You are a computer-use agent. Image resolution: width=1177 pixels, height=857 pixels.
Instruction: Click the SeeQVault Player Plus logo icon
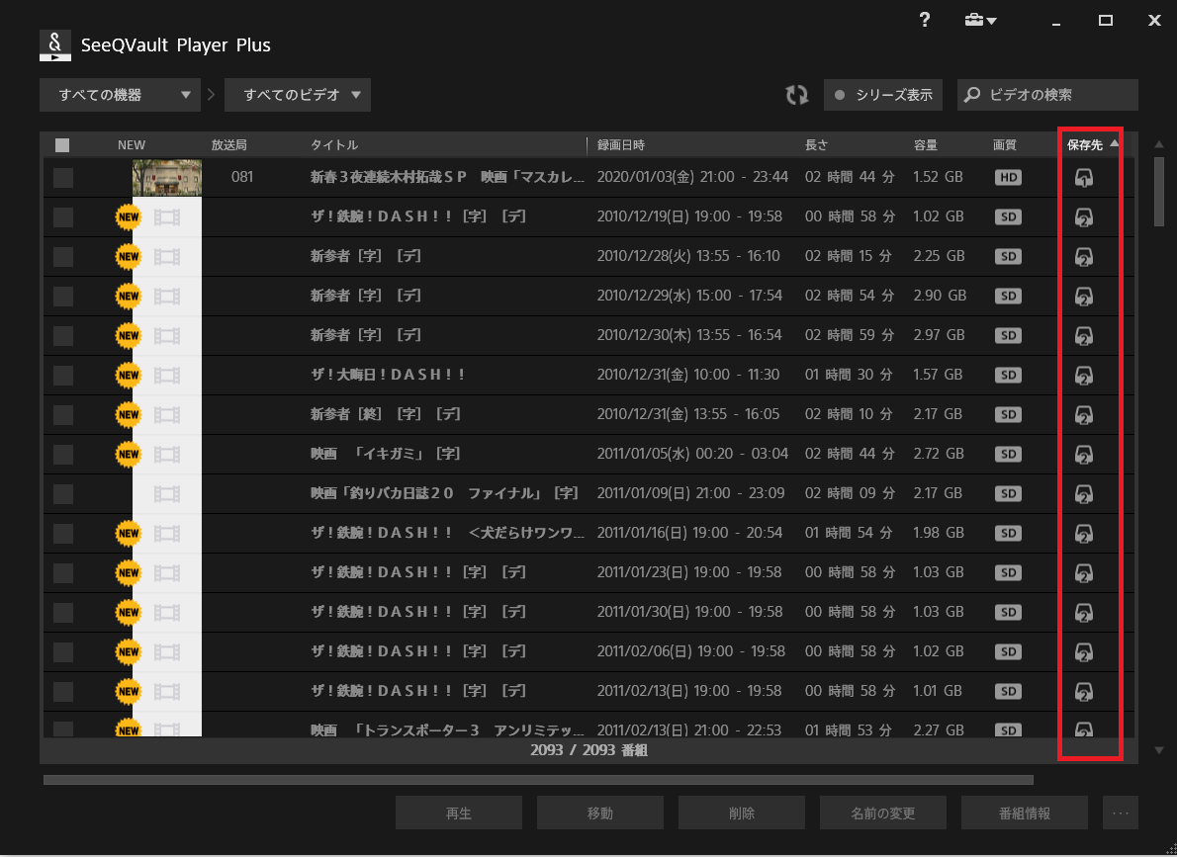pyautogui.click(x=55, y=45)
